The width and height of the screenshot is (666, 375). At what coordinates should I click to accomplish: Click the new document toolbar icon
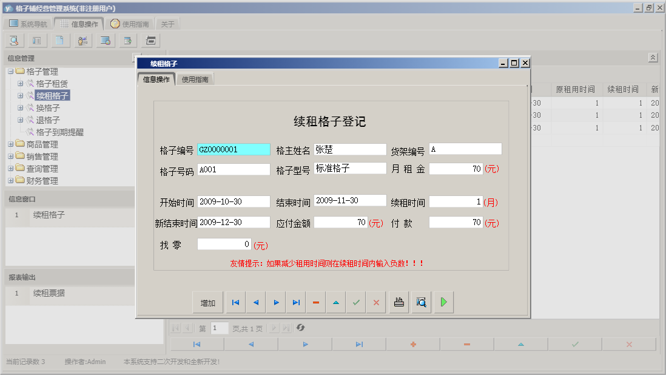point(59,40)
